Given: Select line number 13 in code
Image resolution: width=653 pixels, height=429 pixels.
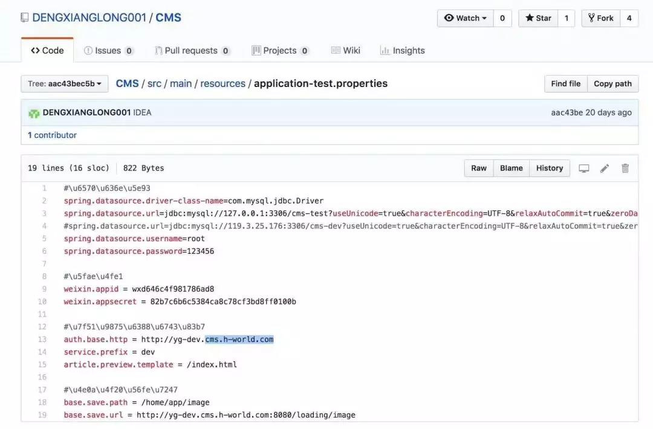Looking at the screenshot, I should pyautogui.click(x=42, y=340).
